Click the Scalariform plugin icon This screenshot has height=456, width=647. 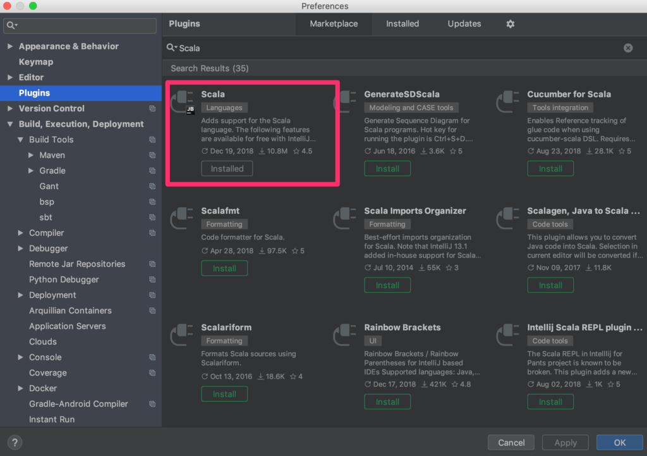tap(182, 335)
